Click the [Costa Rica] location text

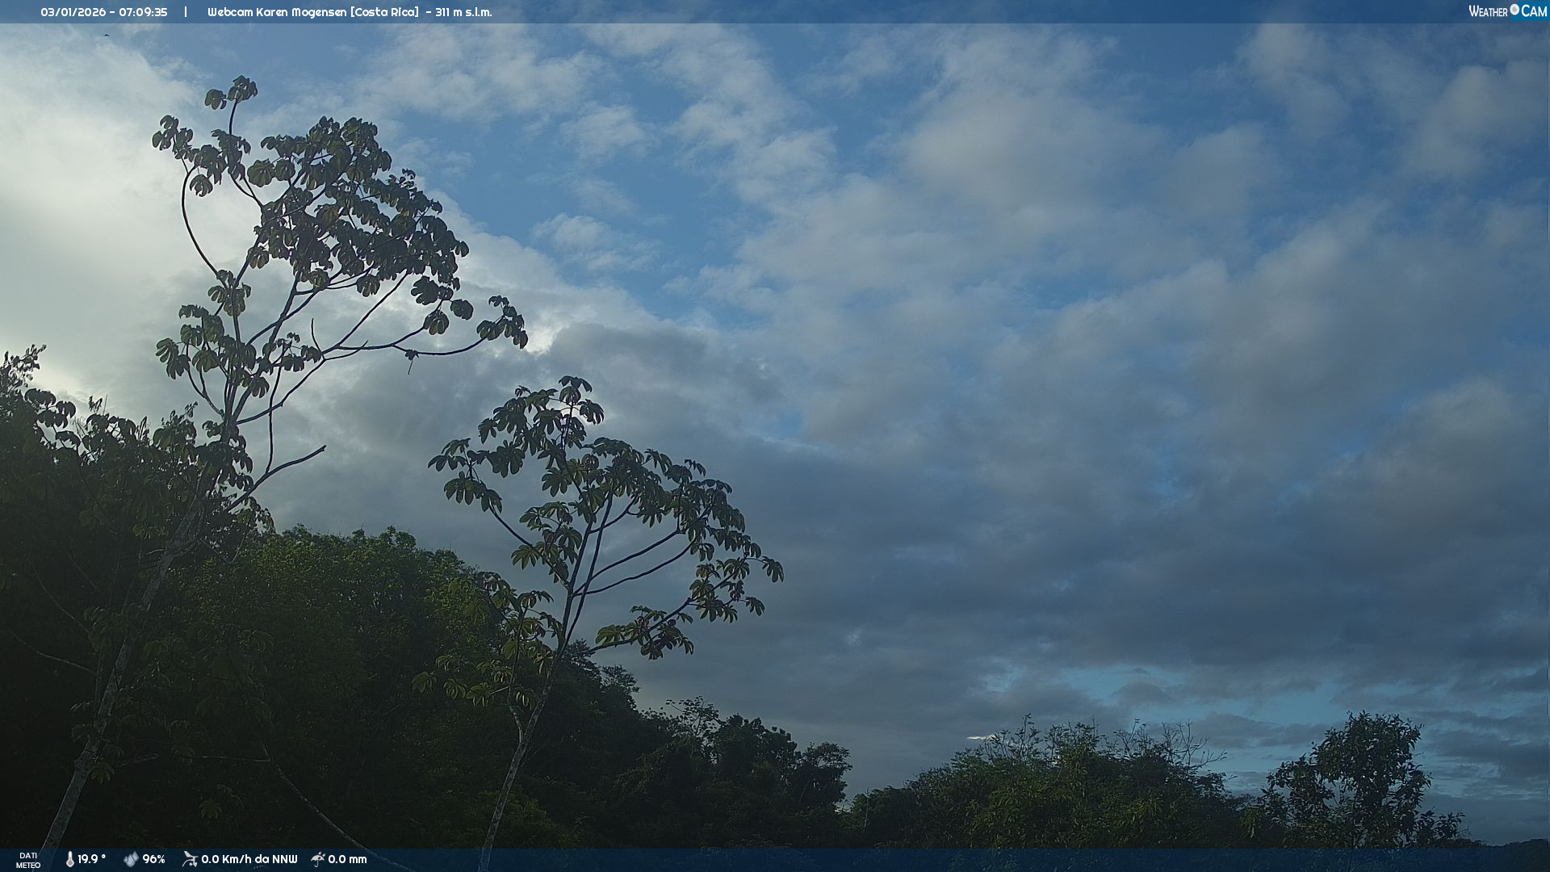tap(384, 12)
